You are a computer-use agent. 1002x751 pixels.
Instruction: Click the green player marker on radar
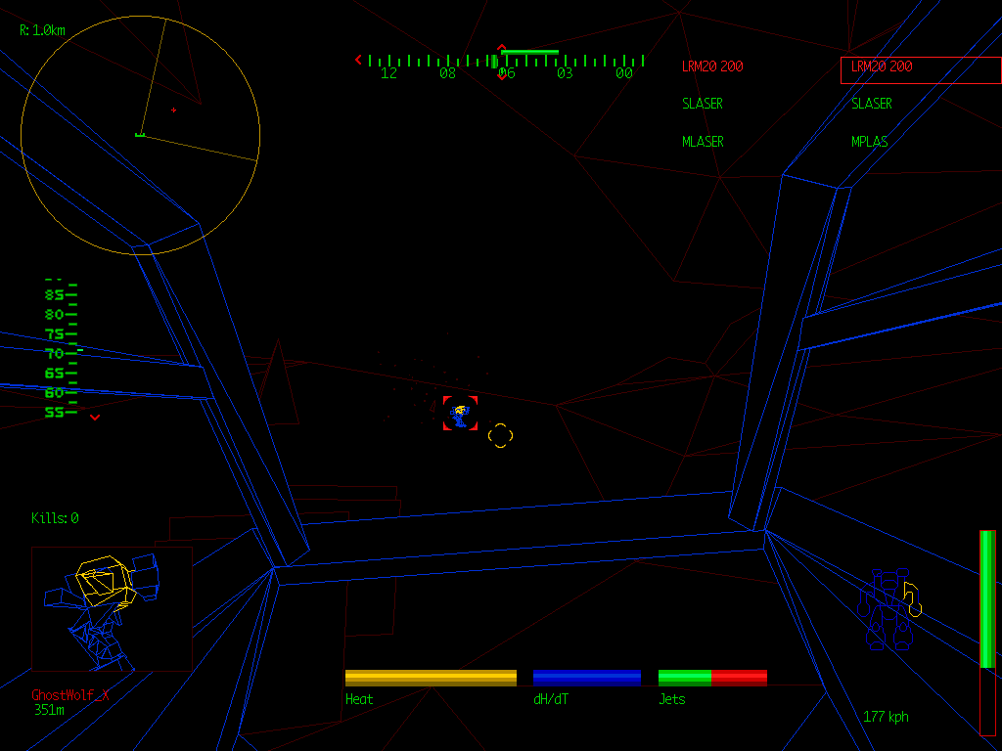pos(140,134)
